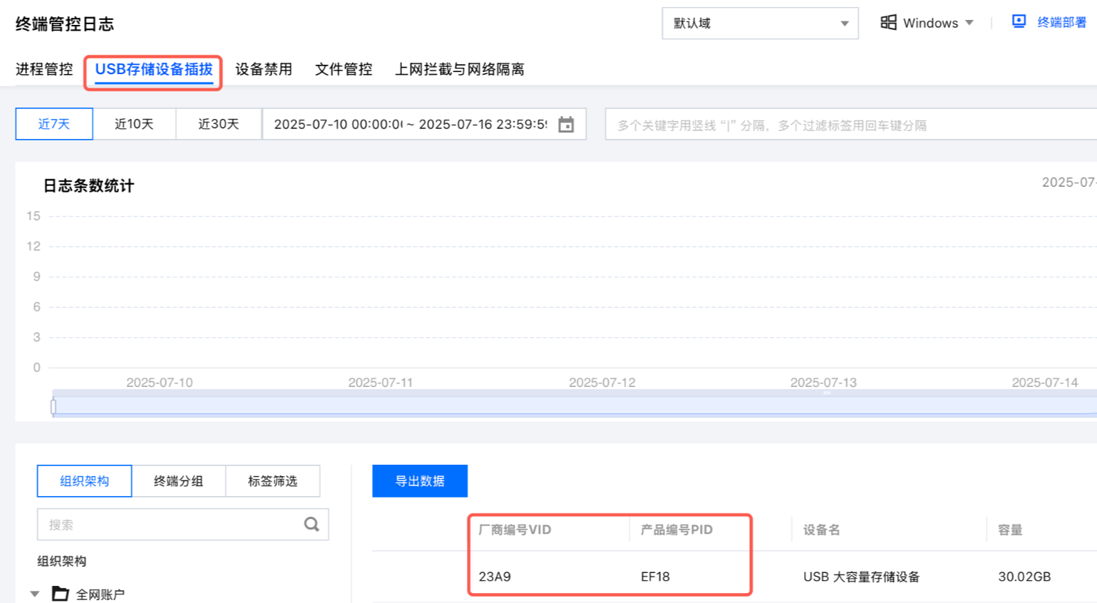Click the search magnifier icon
Viewport: 1097px width, 603px height.
point(311,525)
